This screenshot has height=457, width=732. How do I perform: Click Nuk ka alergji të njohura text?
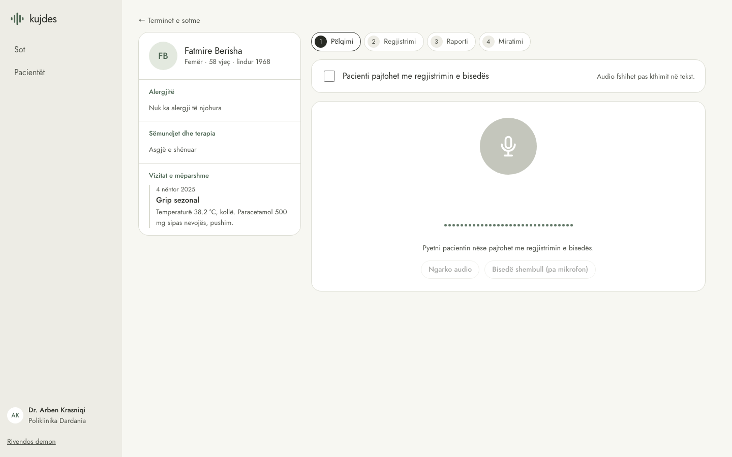185,108
